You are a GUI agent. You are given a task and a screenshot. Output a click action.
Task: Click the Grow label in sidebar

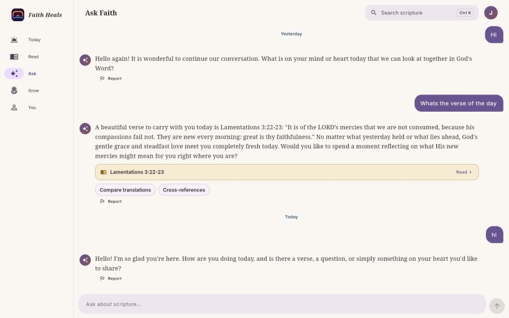(34, 91)
